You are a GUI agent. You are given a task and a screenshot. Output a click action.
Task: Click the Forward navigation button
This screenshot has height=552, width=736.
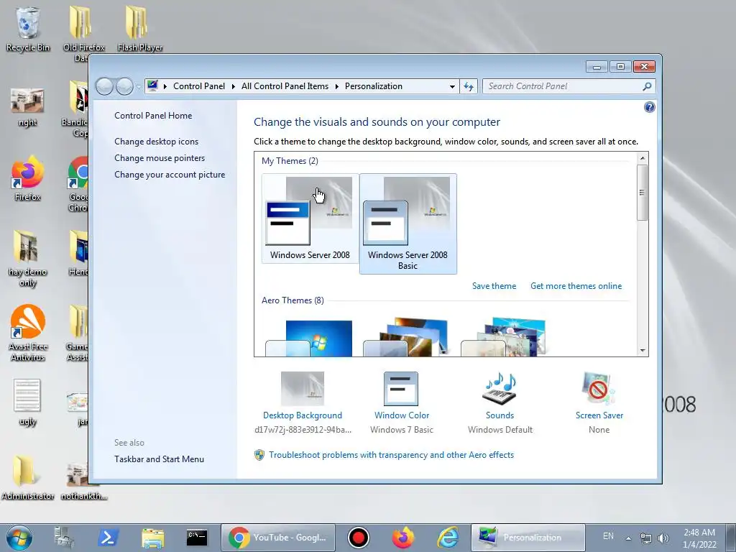pos(124,86)
